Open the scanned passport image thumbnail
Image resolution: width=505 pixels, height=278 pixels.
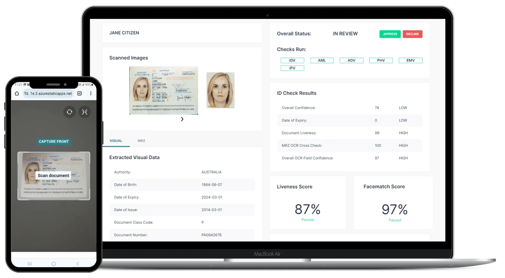pos(164,90)
